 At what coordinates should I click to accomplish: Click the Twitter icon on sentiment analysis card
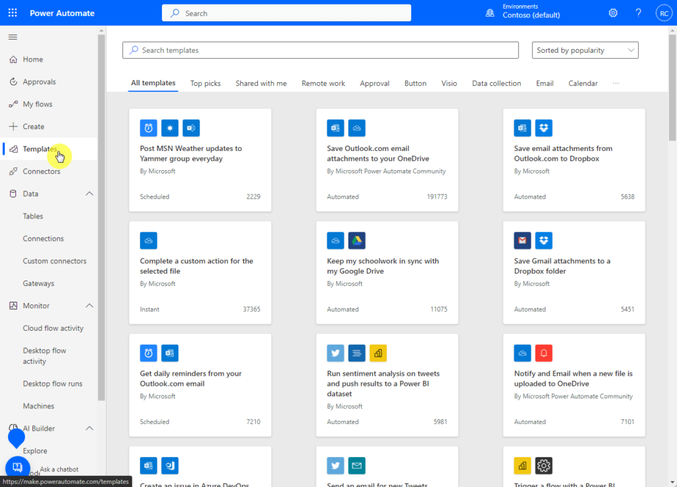pos(335,353)
